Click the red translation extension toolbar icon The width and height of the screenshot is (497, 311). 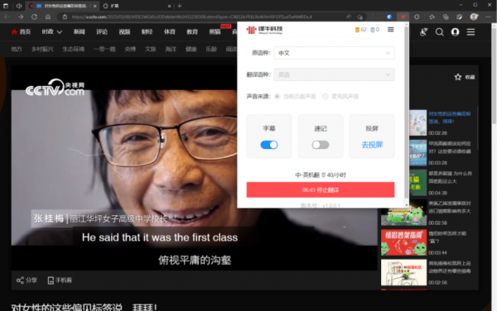click(403, 17)
